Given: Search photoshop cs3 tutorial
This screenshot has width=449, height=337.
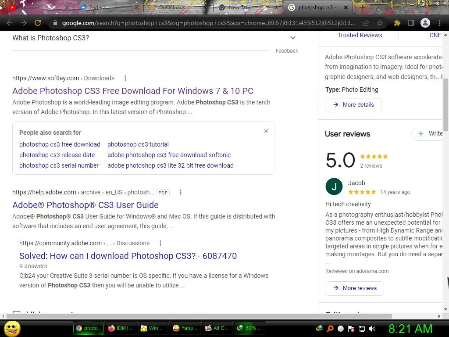Looking at the screenshot, I should (x=138, y=144).
